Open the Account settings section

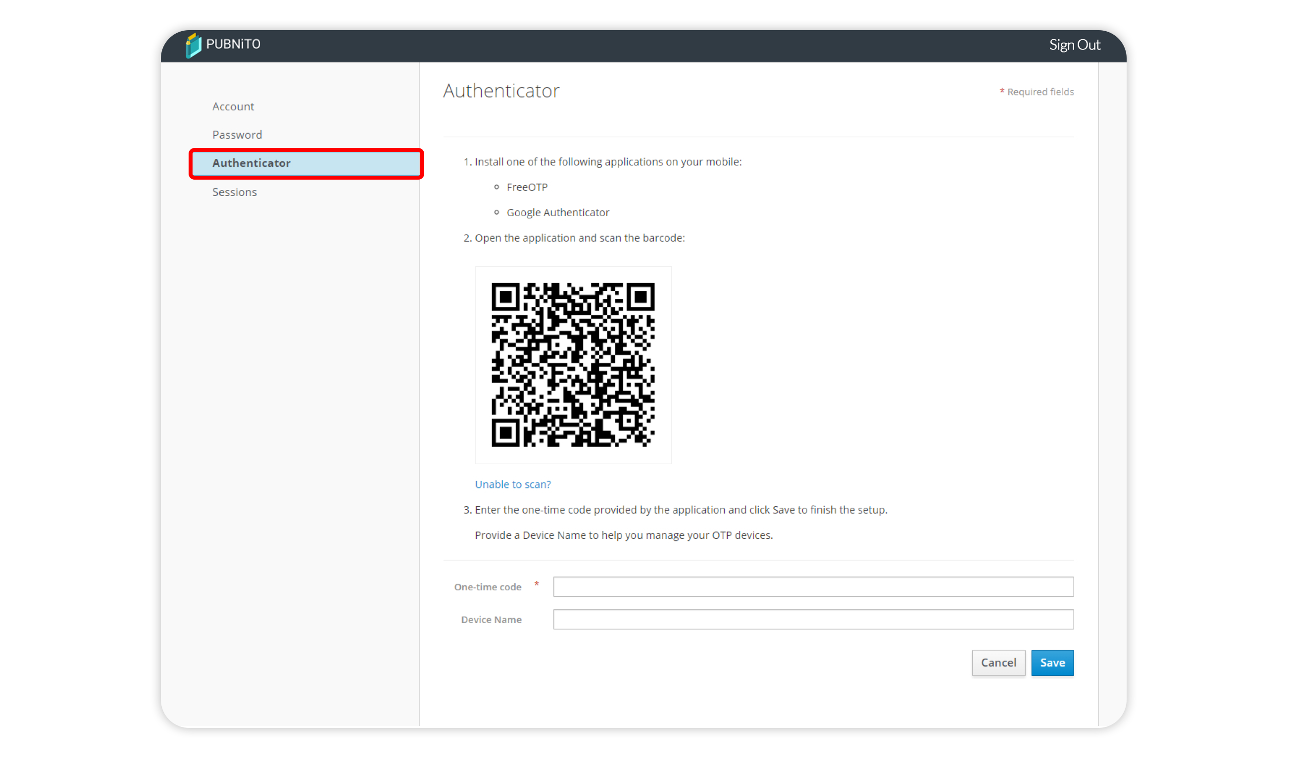(x=233, y=106)
